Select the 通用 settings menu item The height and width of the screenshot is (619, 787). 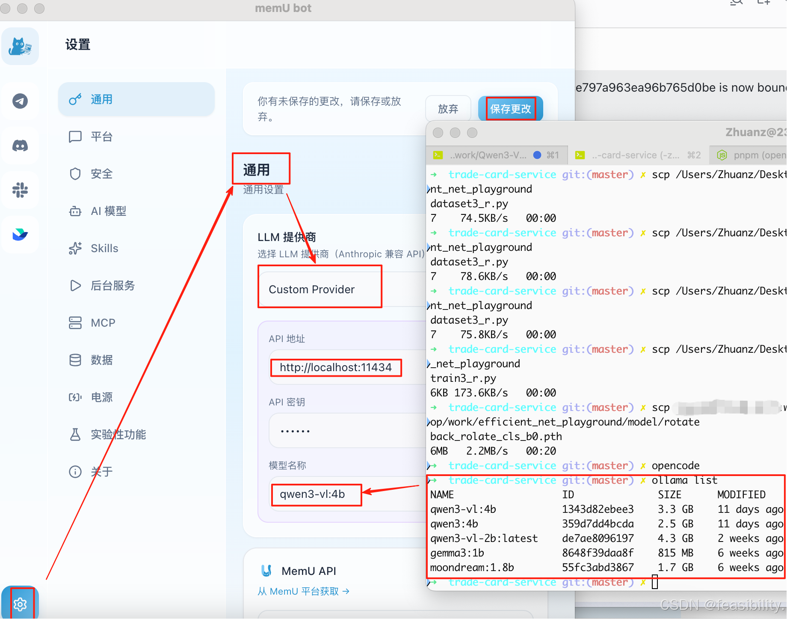tap(136, 99)
